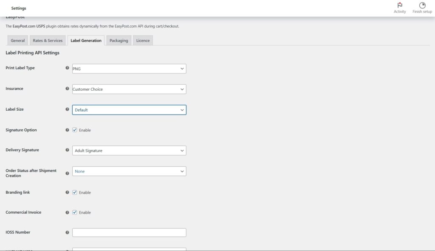This screenshot has width=435, height=251.
Task: Show help tooltip for Order Status after Shipment
Action: (x=67, y=173)
